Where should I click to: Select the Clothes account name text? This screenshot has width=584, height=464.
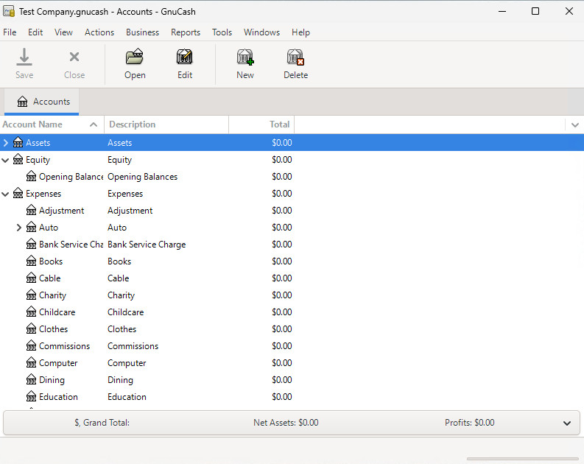pyautogui.click(x=53, y=328)
